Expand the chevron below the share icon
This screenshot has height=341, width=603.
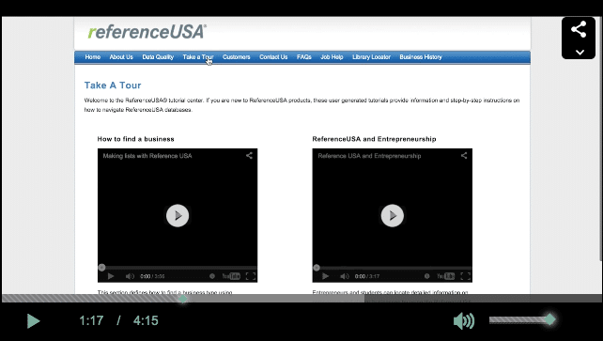coord(580,52)
